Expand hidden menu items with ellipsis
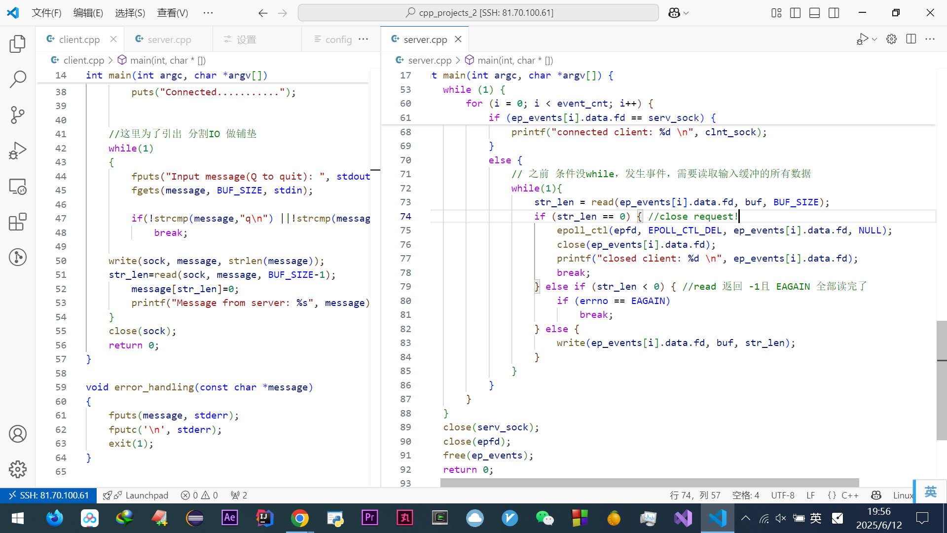Viewport: 947px width, 533px height. point(208,13)
